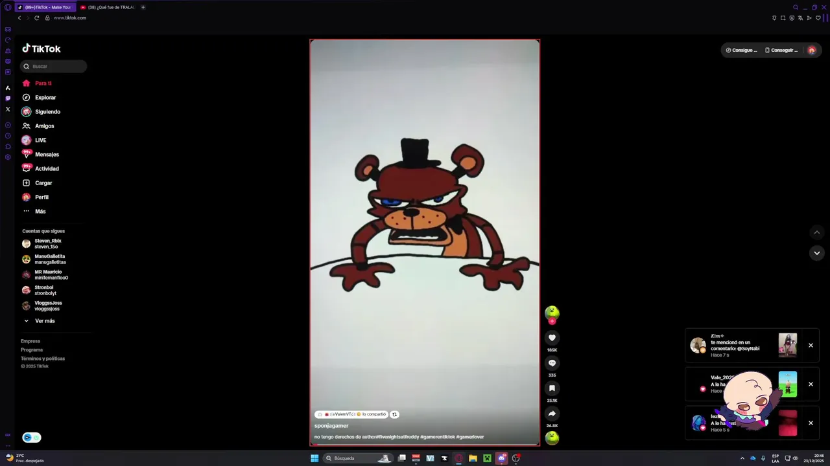
Task: Take snapshot with Opera screenshot icon
Action: pyautogui.click(x=783, y=18)
